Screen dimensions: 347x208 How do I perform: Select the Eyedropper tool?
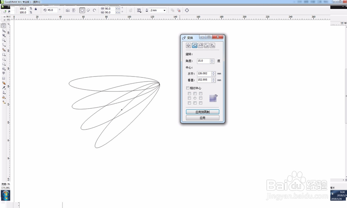[x=3, y=88]
